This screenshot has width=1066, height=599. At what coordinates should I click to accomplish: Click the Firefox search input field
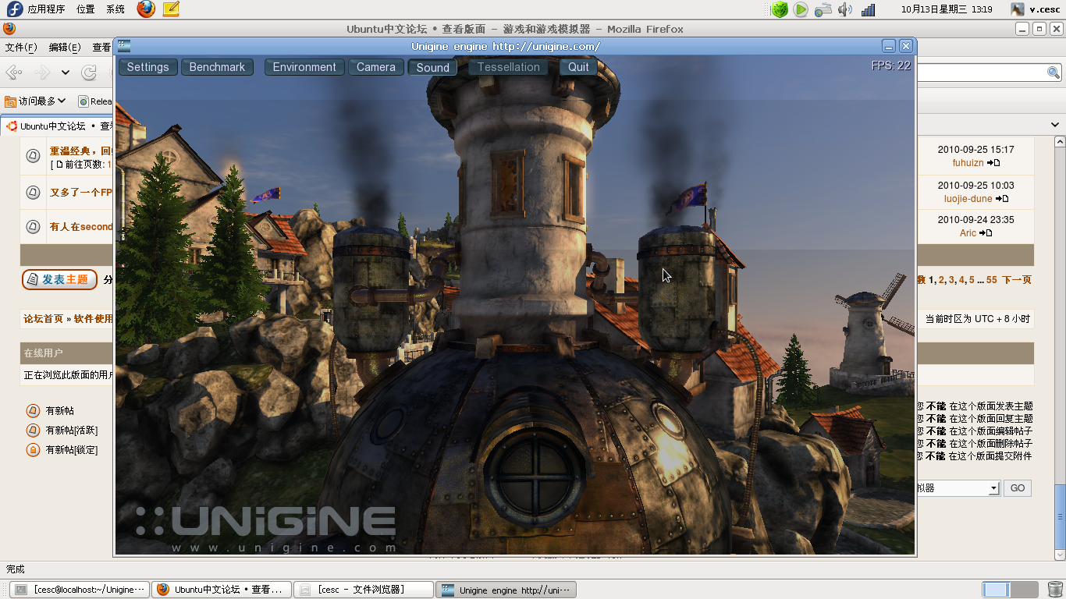(x=981, y=73)
